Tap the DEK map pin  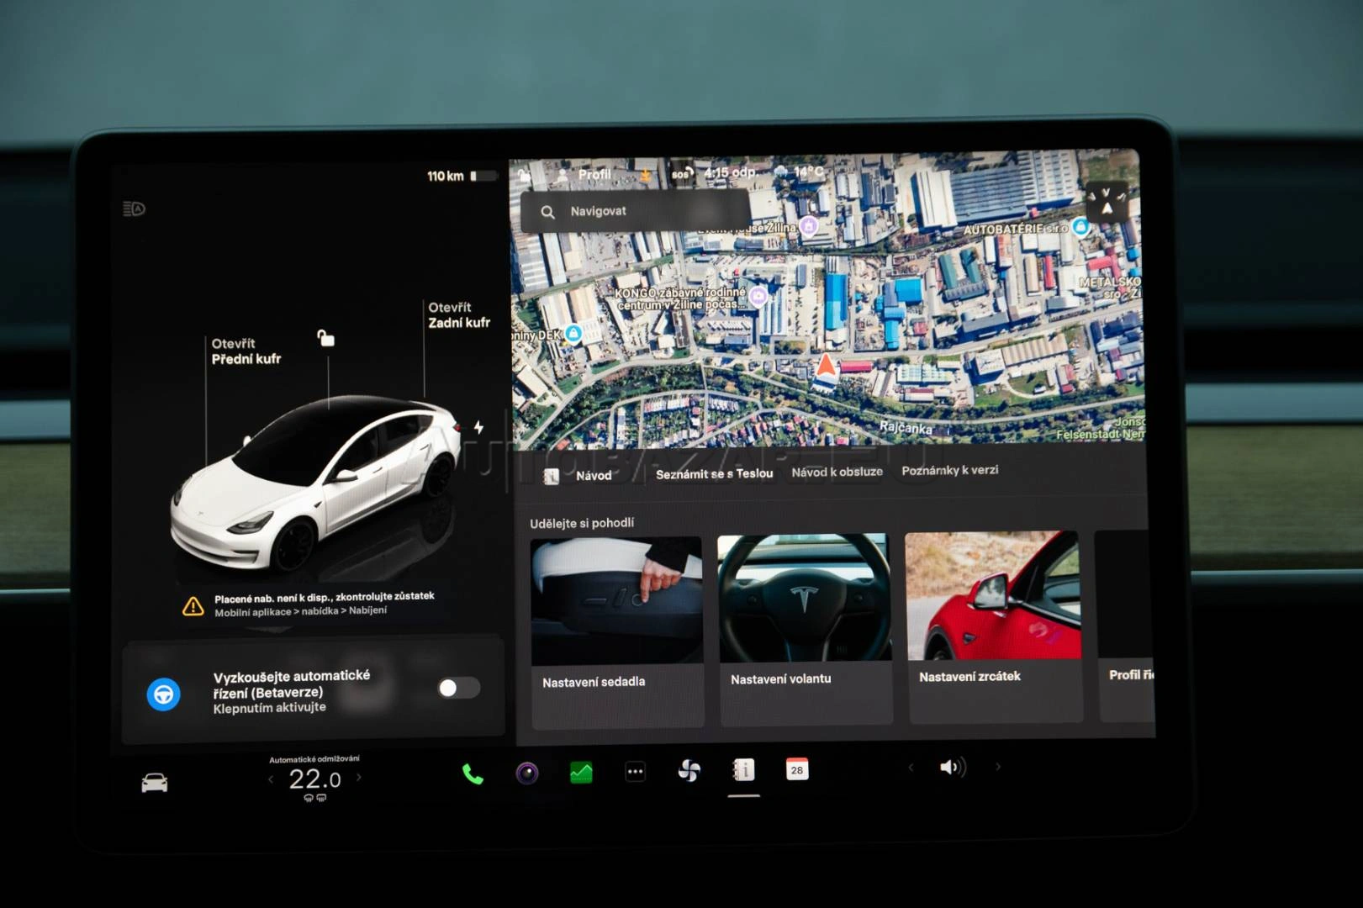point(573,334)
